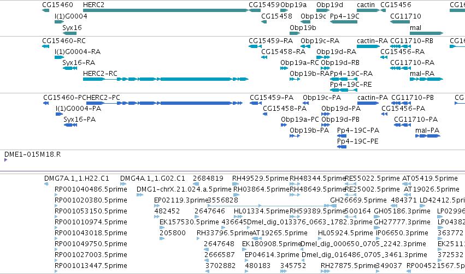Click the cactin gene label
Image resolution: width=465 pixels, height=274 pixels.
(x=366, y=5)
